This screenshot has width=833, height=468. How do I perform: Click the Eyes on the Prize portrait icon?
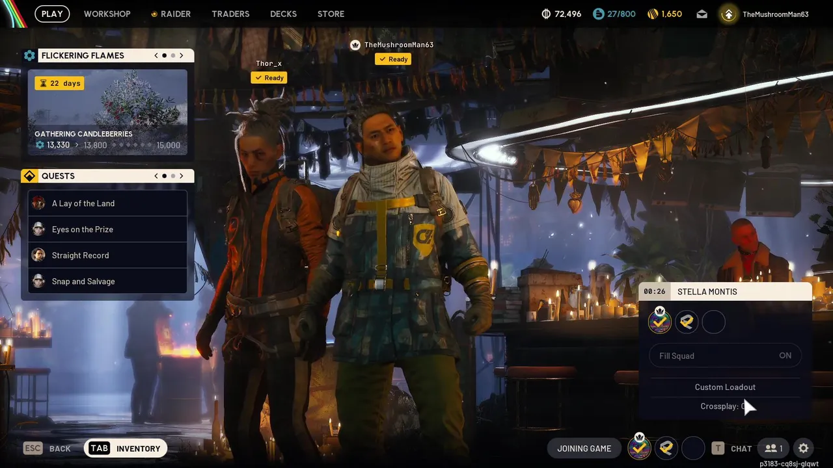pyautogui.click(x=39, y=229)
